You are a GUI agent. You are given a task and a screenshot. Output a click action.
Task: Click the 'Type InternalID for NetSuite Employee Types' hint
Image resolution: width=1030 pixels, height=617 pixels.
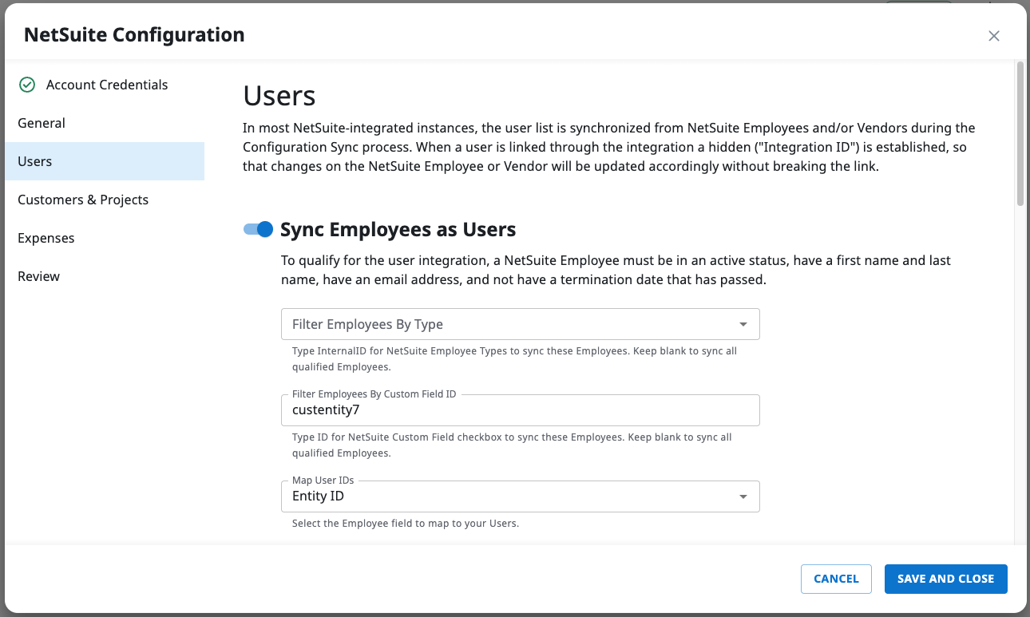point(514,359)
